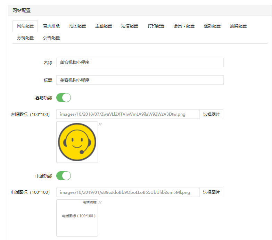Click the yellow headset customer service thumbnail
Image resolution: width=272 pixels, height=240 pixels.
coord(77,142)
